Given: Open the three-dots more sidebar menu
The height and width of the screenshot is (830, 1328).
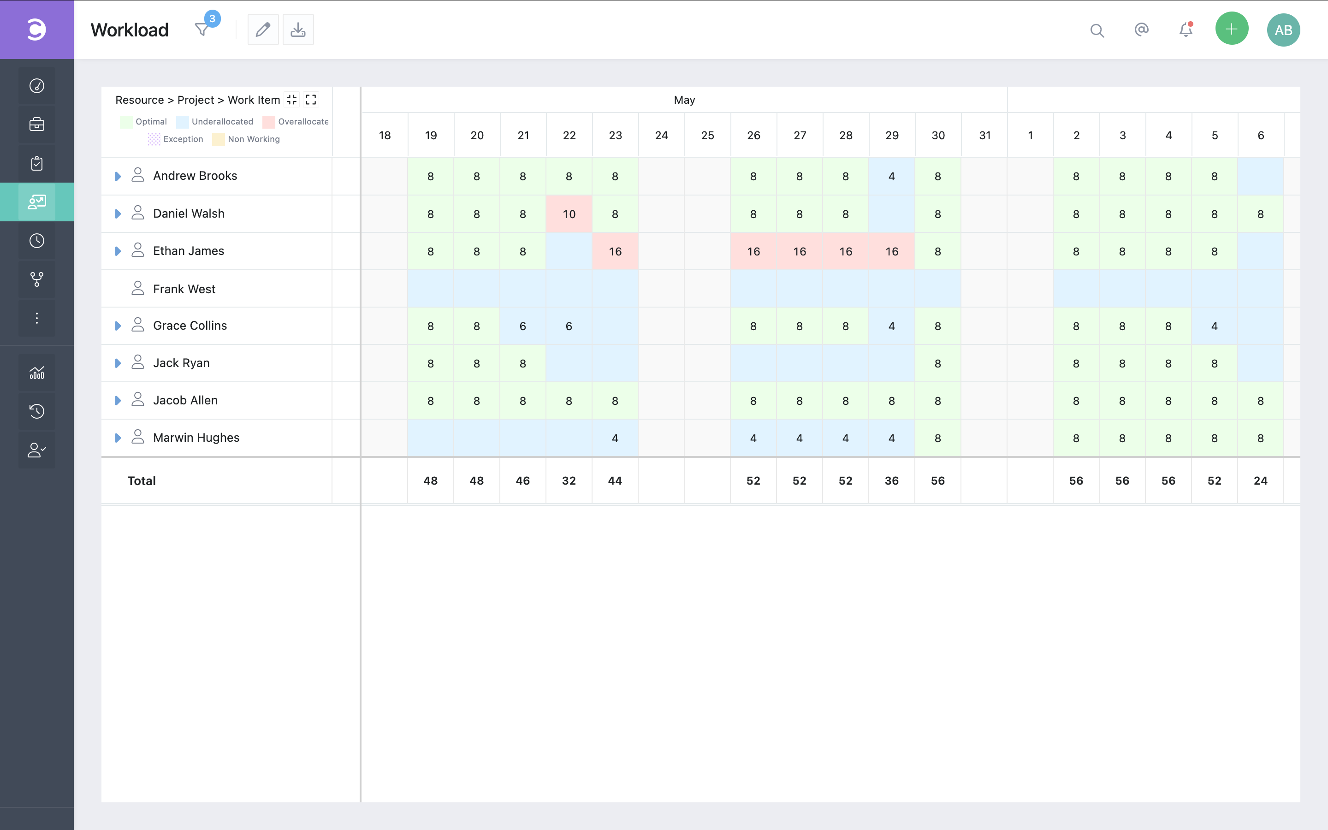Looking at the screenshot, I should [37, 318].
